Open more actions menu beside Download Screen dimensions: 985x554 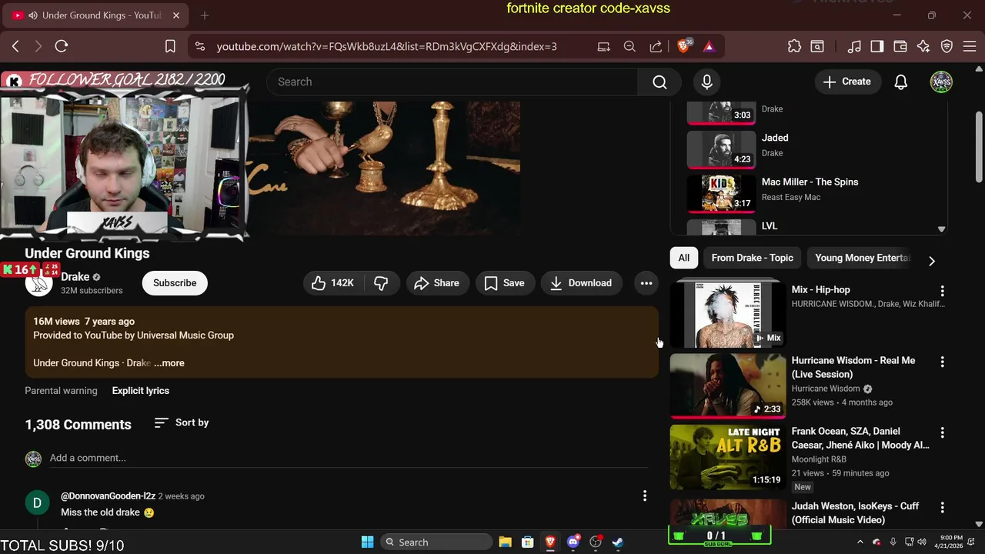tap(646, 283)
